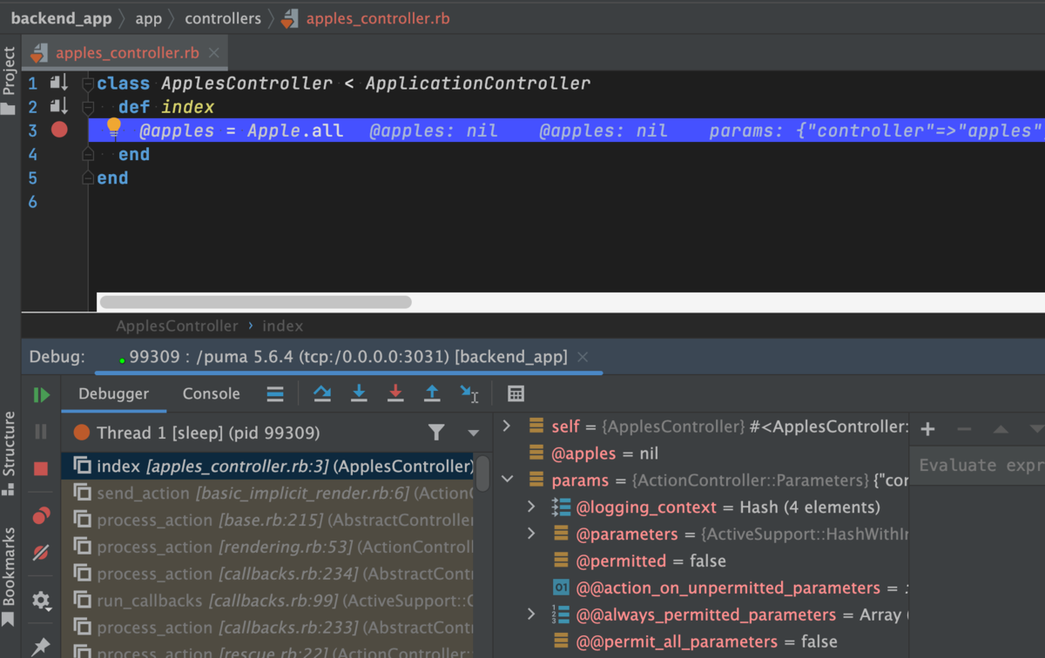Select run_callbacks [callbacks.rb:99] frame

267,601
